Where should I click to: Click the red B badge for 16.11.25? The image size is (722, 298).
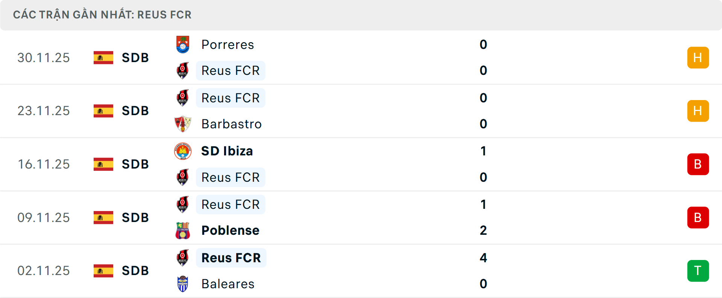(x=698, y=164)
